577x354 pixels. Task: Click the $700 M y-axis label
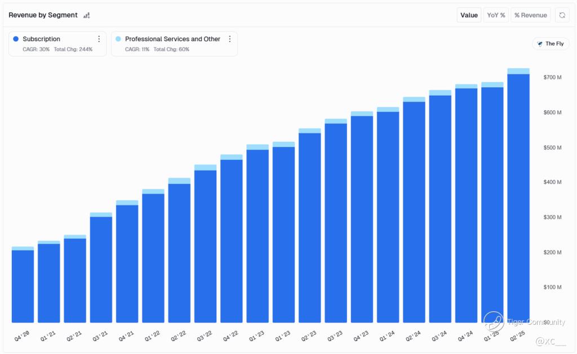(552, 77)
